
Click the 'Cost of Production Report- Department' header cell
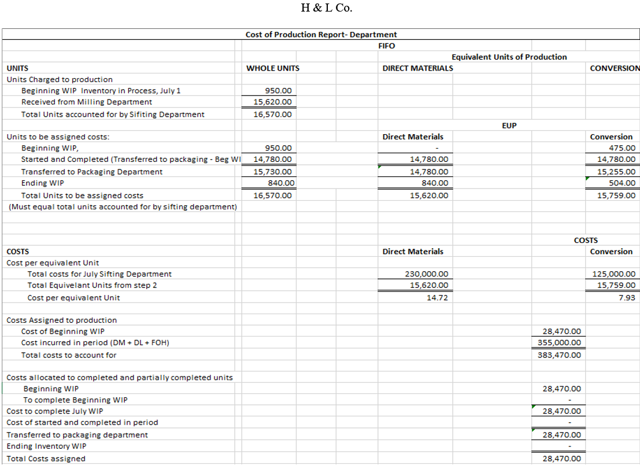tap(321, 34)
